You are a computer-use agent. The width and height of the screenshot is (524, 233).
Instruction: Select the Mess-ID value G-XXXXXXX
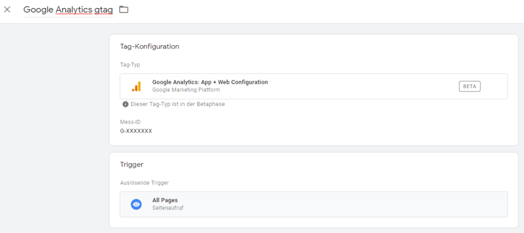tap(136, 131)
